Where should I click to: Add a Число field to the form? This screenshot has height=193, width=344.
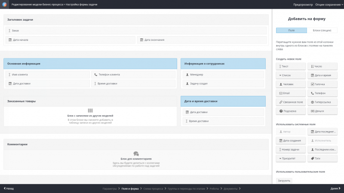tap(322, 67)
